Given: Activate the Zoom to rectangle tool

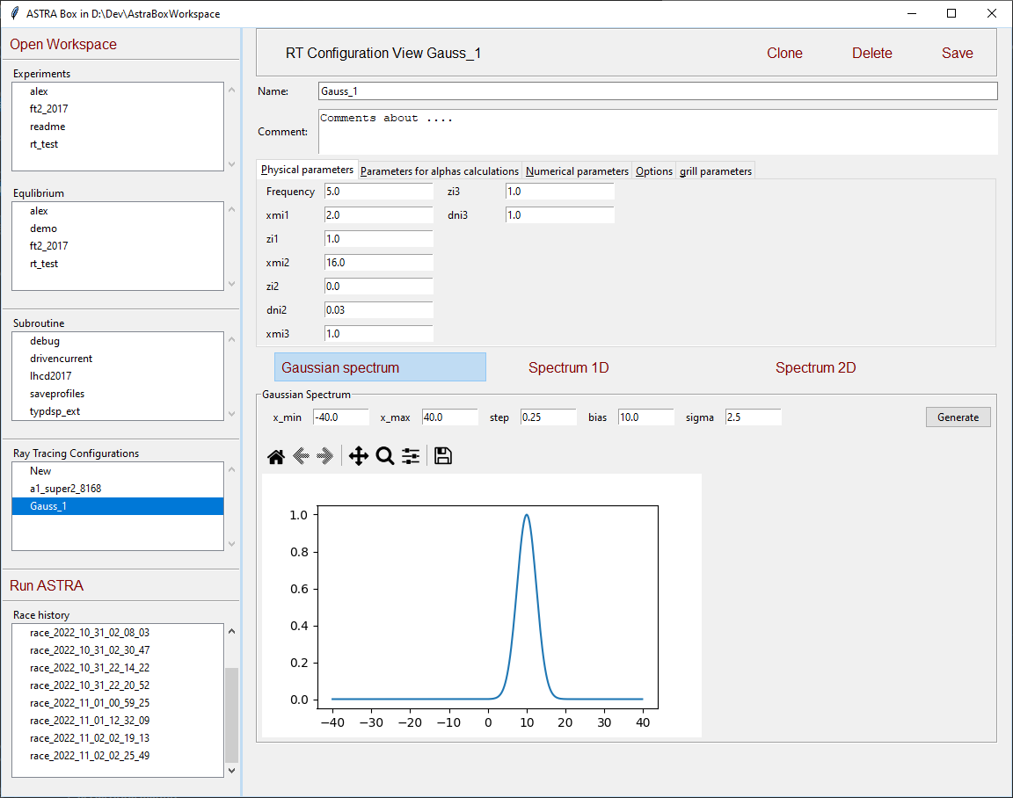Looking at the screenshot, I should tap(385, 456).
